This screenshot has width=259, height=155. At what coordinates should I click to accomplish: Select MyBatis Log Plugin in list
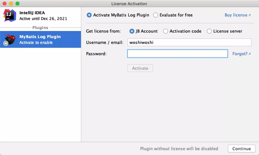[40, 39]
